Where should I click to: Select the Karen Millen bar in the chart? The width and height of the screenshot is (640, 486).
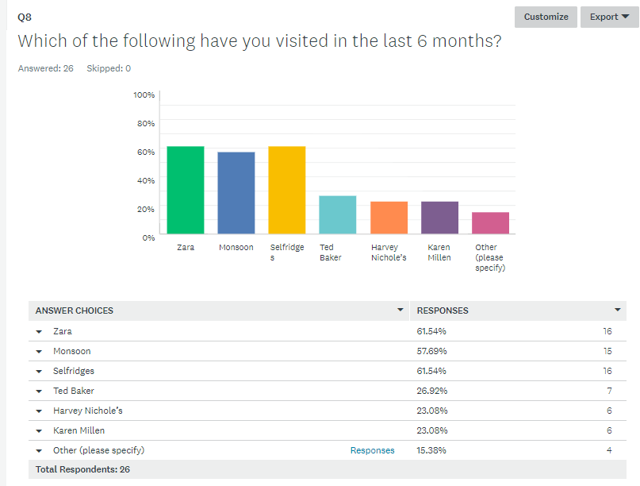point(439,218)
